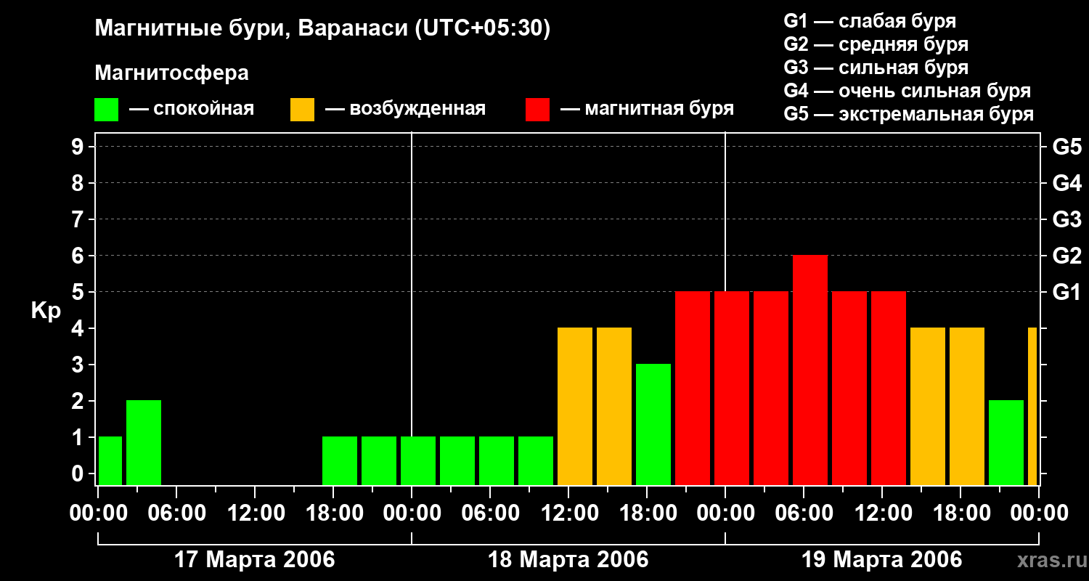Select the 17 Марта 2006 date label
The image size is (1089, 581).
[x=255, y=560]
